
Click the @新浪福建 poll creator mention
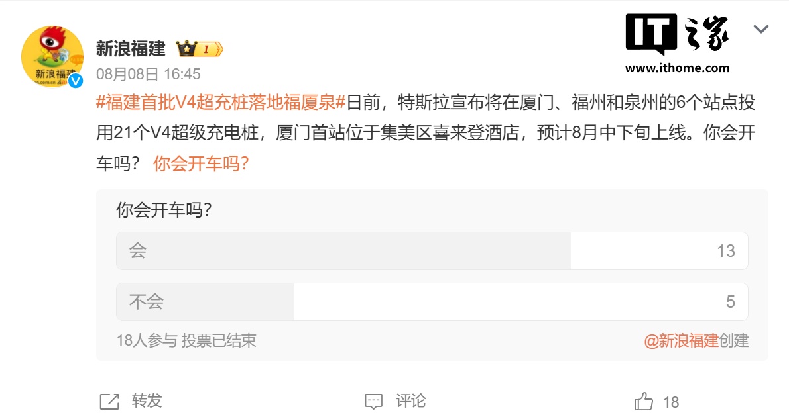pyautogui.click(x=681, y=341)
